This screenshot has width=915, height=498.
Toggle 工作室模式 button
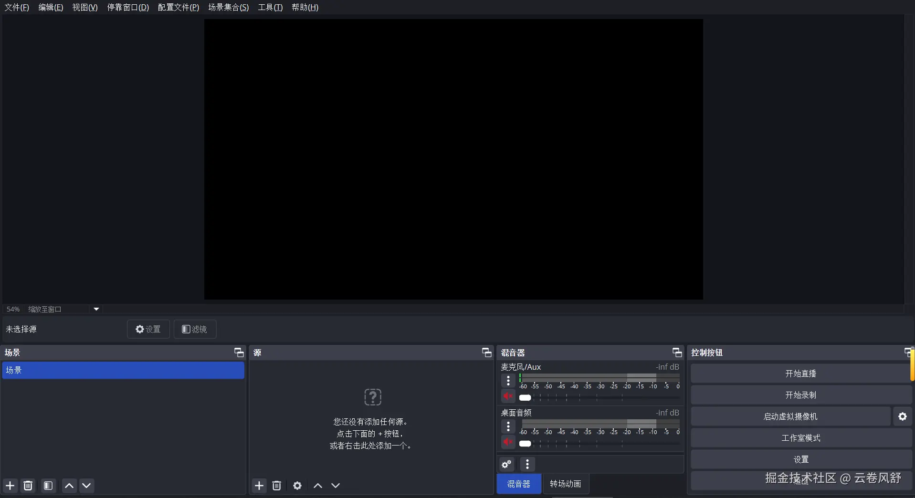(801, 438)
